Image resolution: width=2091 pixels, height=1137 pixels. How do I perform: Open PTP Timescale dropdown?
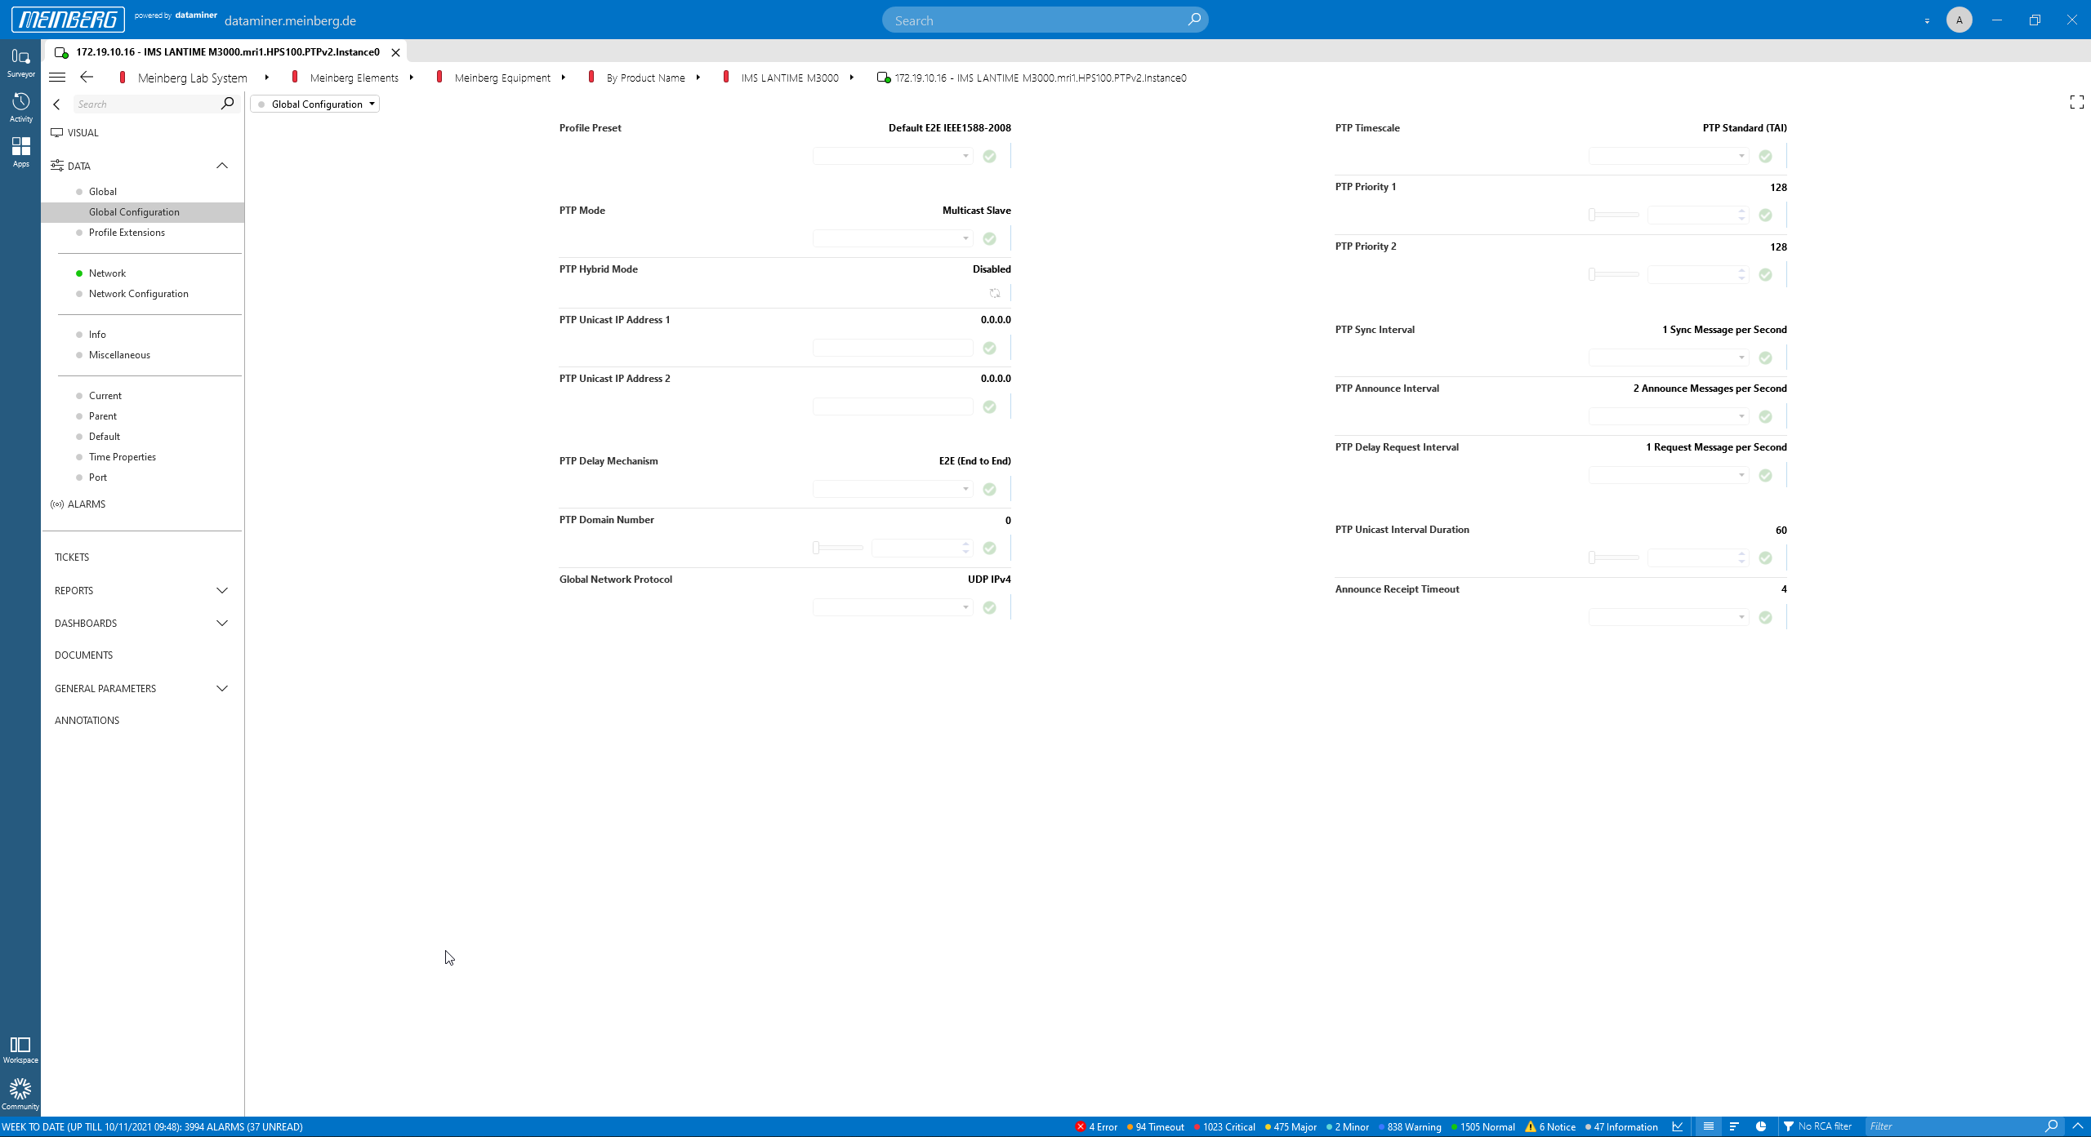click(x=1668, y=156)
